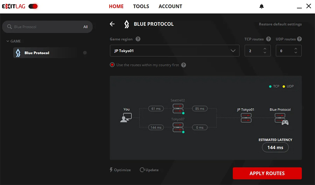Image resolution: width=315 pixels, height=185 pixels.
Task: Open the JP Tokyo01 game region dropdown
Action: coord(175,51)
